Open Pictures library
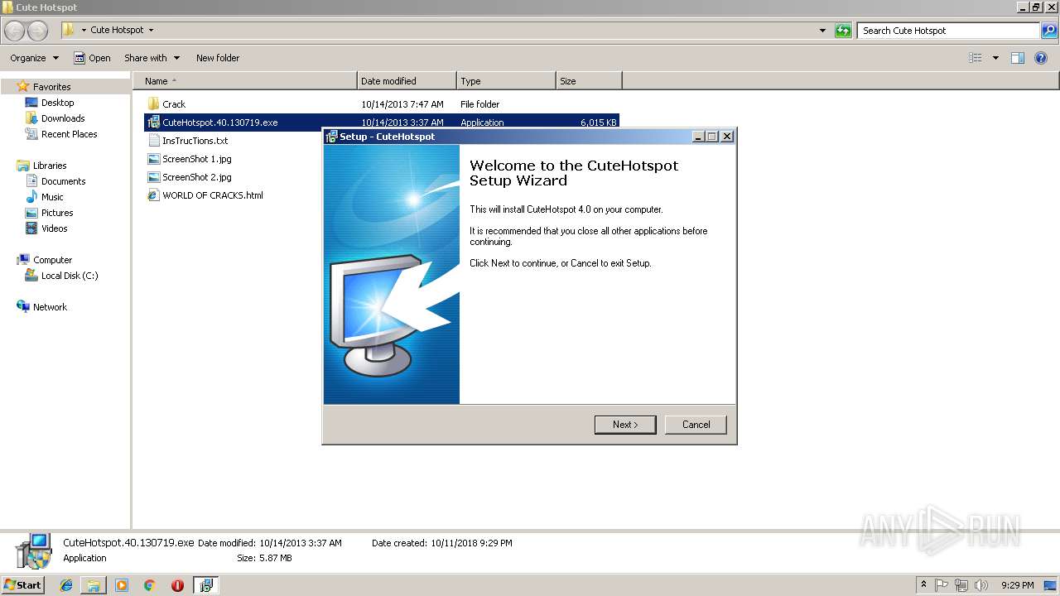Viewport: 1060px width, 596px height. coord(57,213)
